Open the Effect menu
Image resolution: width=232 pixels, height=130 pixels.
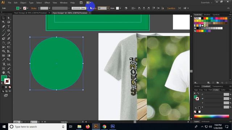(47, 3)
